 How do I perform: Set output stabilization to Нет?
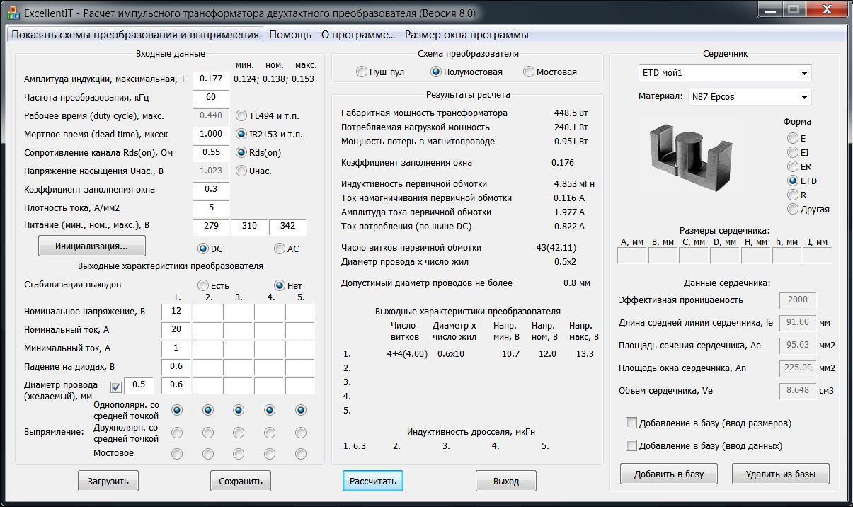pos(288,285)
